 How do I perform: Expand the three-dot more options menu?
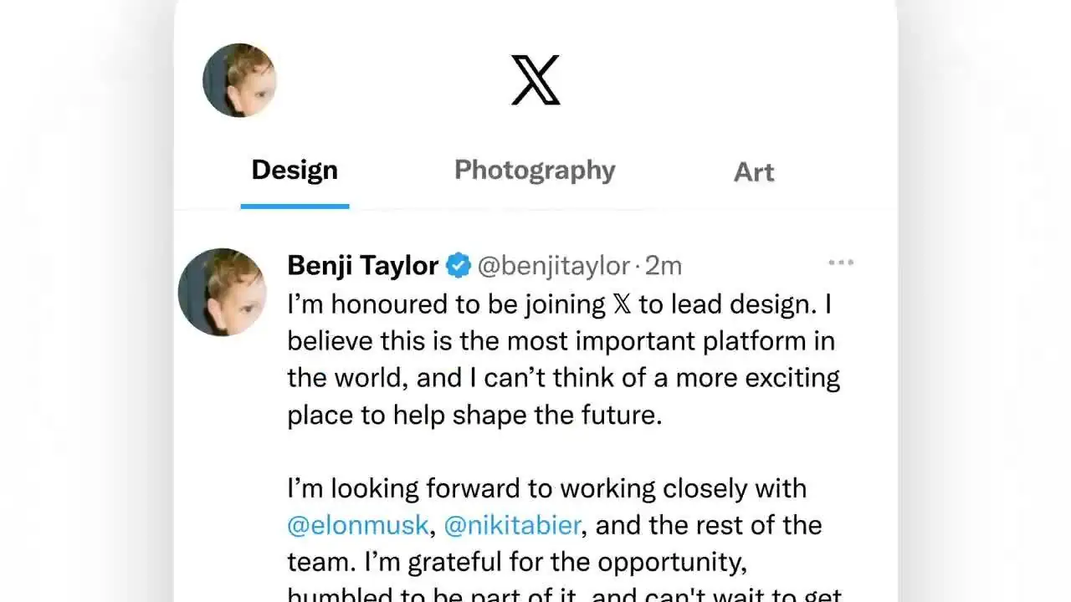click(x=840, y=263)
